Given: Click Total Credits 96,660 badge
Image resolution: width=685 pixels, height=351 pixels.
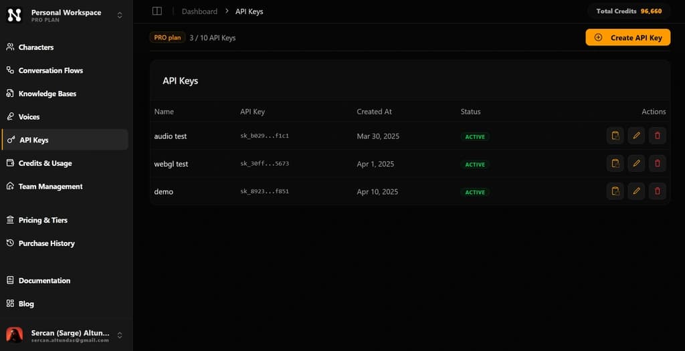Looking at the screenshot, I should (x=629, y=11).
